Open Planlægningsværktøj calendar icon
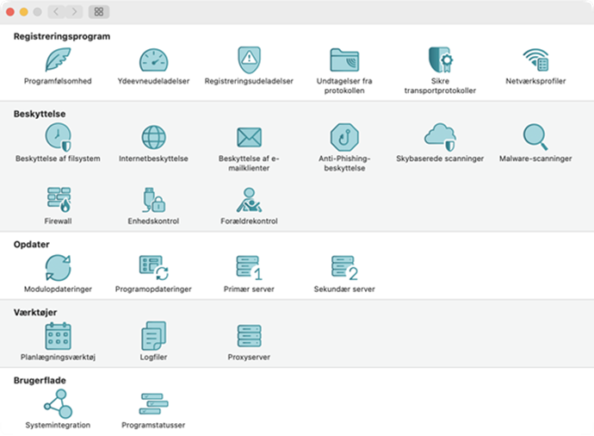Viewport: 594px width, 436px height. point(58,336)
